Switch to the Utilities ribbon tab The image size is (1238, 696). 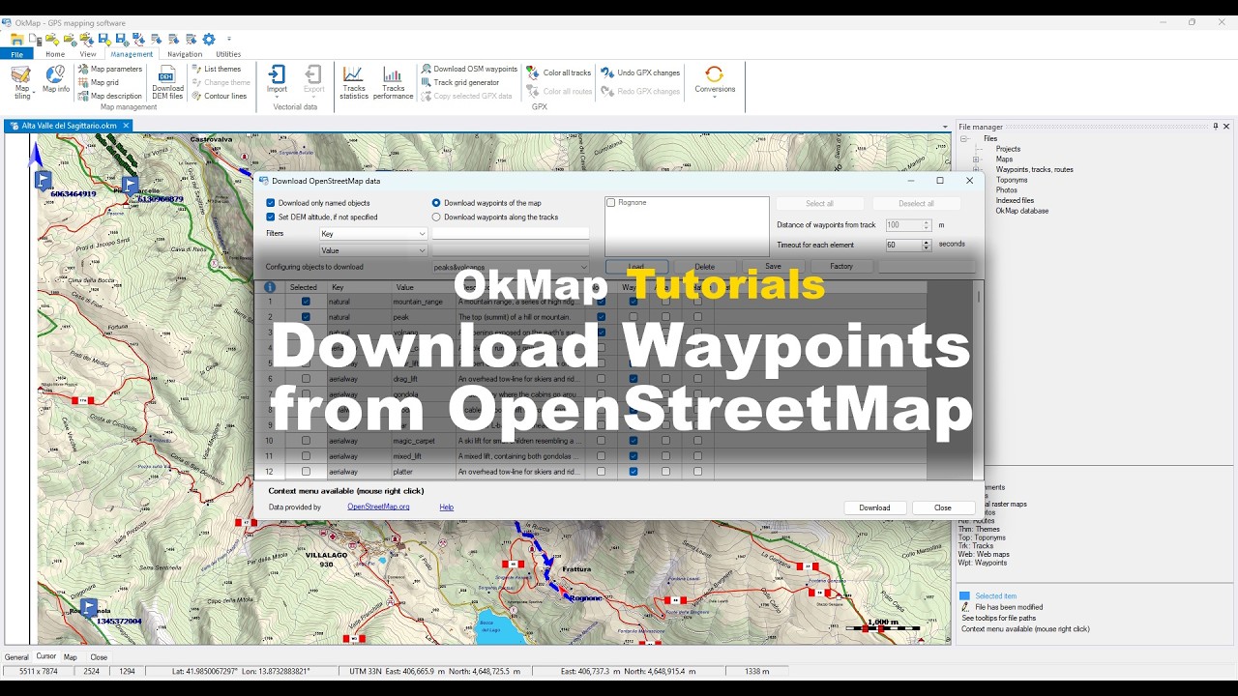coord(228,54)
